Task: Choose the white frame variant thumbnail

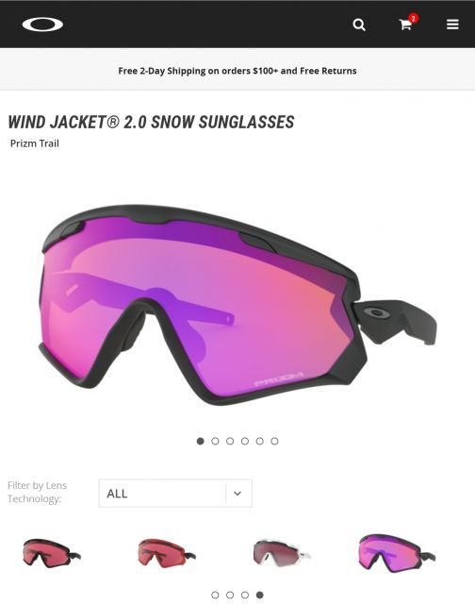Action: [281, 554]
